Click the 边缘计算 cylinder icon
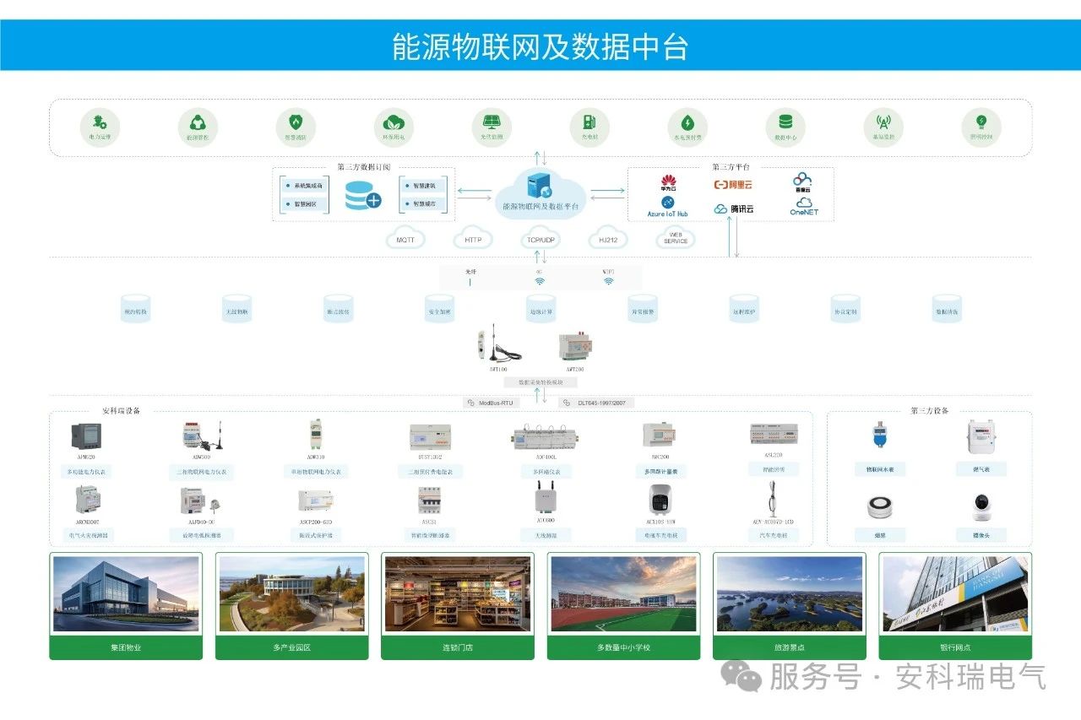 [541, 309]
